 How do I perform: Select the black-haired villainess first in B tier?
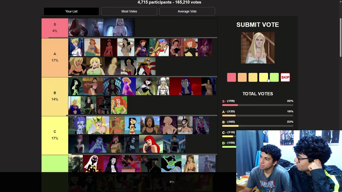pyautogui.click(x=75, y=86)
